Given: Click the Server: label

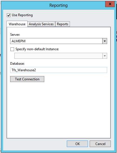Looking at the screenshot, I should click(15, 35).
